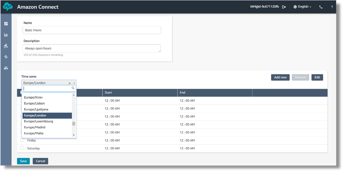Collapse the Time zone combo box
Image resolution: width=343 pixels, height=171 pixels.
click(74, 83)
